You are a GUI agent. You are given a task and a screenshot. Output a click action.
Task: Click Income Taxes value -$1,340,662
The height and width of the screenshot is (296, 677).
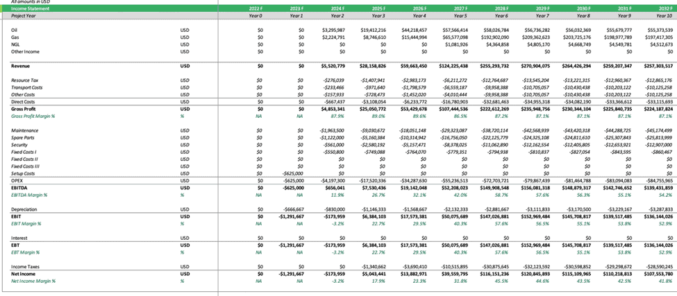pos(374,267)
